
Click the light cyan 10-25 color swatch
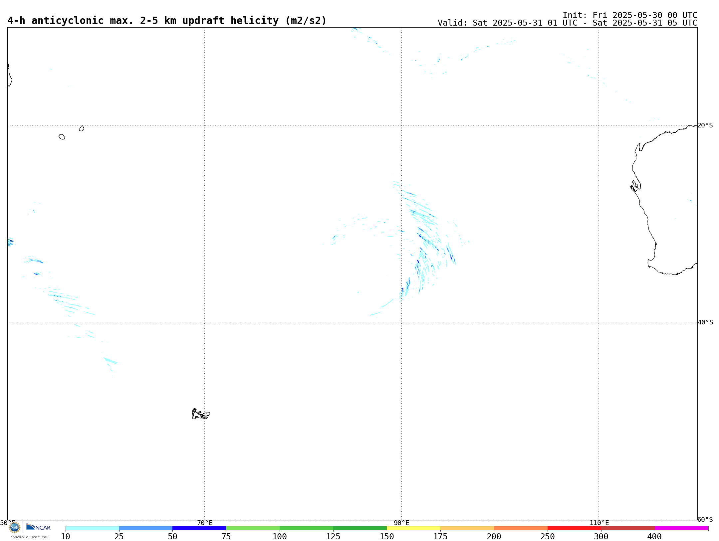pyautogui.click(x=92, y=528)
